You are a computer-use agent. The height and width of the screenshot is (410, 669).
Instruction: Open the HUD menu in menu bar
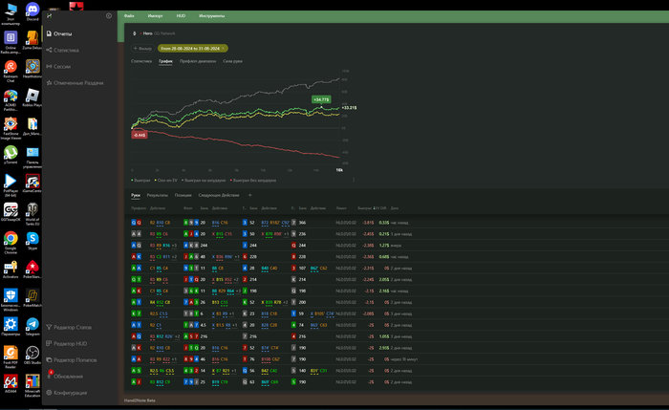(x=181, y=17)
